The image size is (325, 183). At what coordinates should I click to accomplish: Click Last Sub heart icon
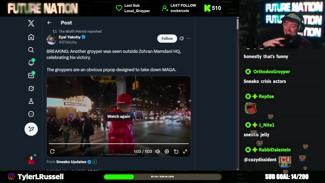point(119,8)
